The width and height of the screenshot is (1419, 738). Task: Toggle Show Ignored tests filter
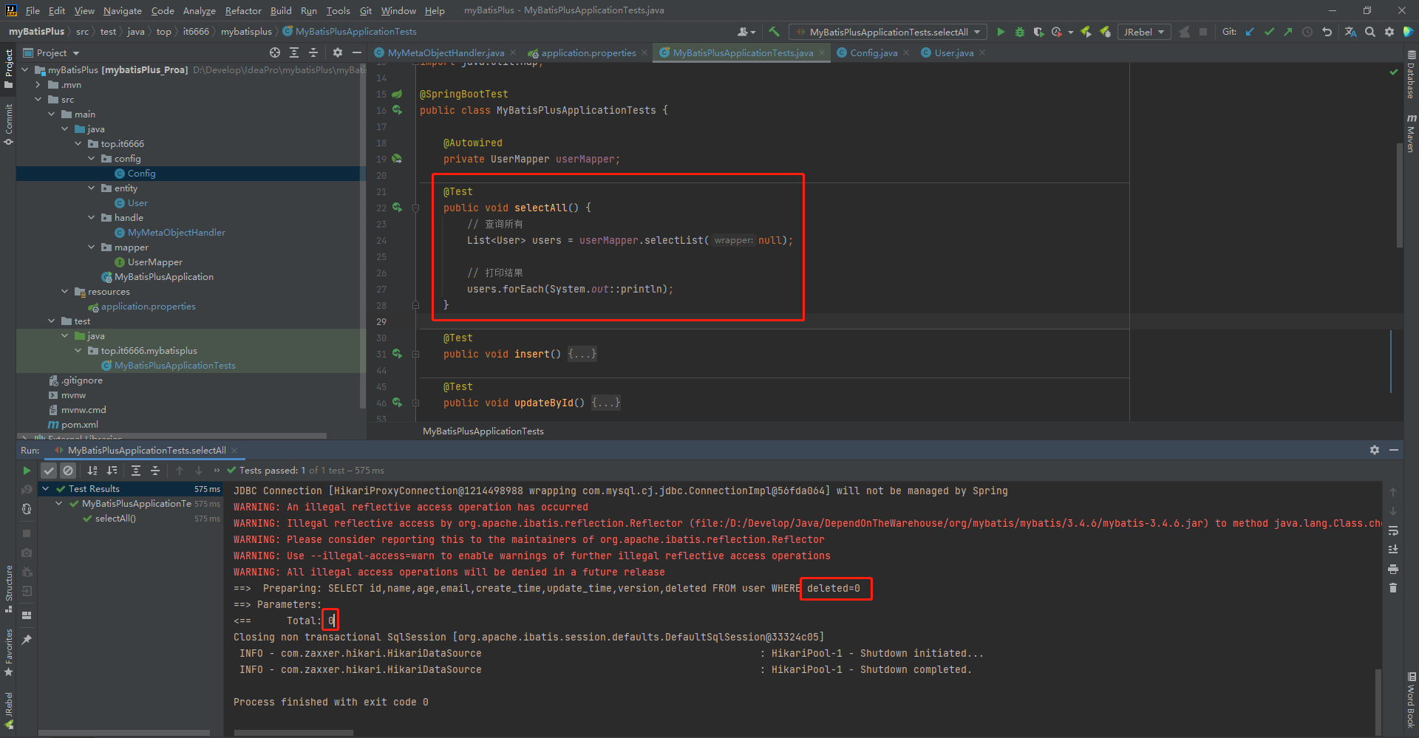[68, 470]
